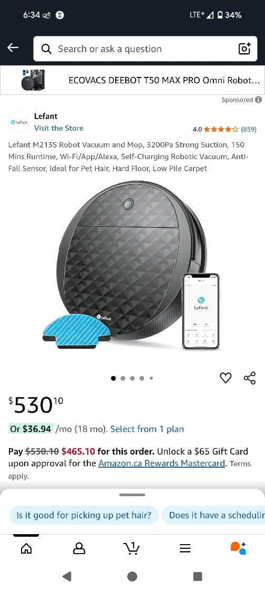Visit the Lefant store link
The image size is (265, 591).
coord(59,128)
